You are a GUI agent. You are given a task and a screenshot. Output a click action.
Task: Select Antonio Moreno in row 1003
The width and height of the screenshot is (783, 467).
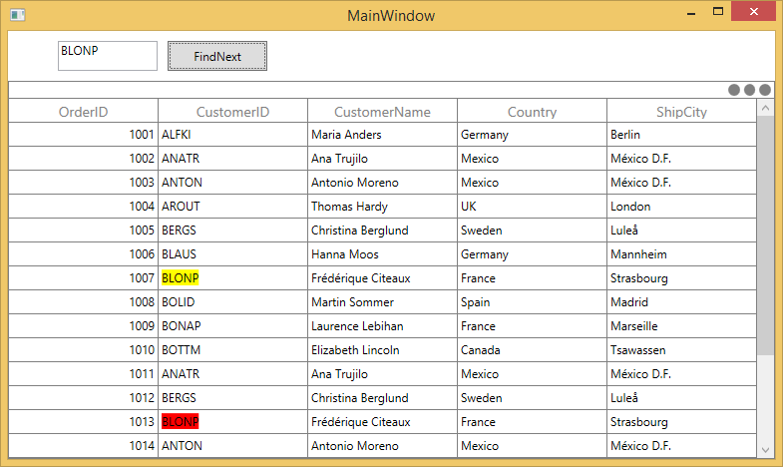(x=382, y=183)
